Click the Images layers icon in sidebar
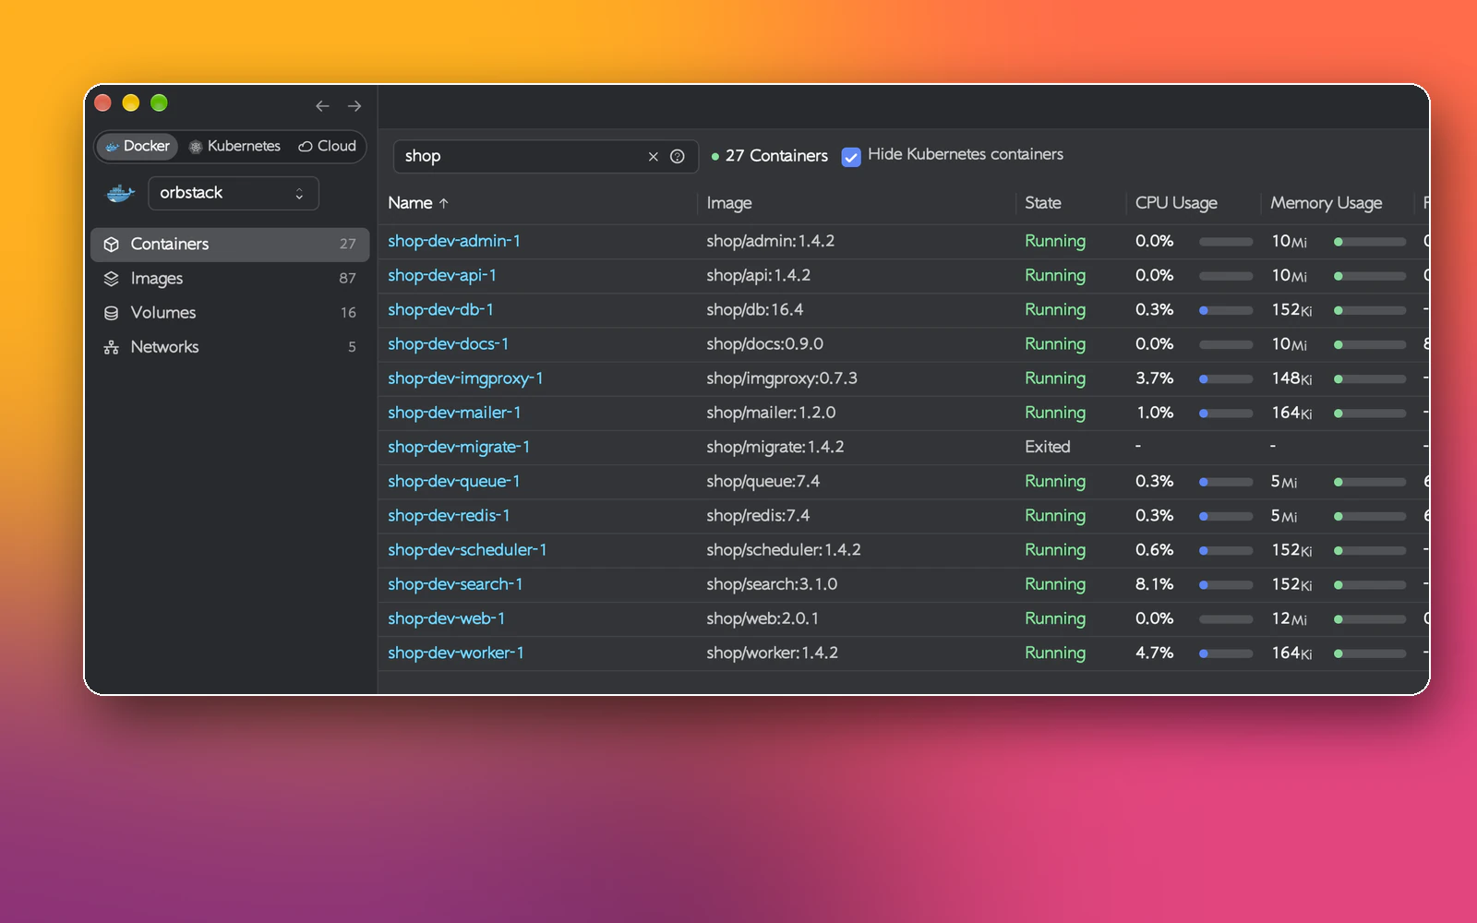The height and width of the screenshot is (923, 1477). coord(112,279)
